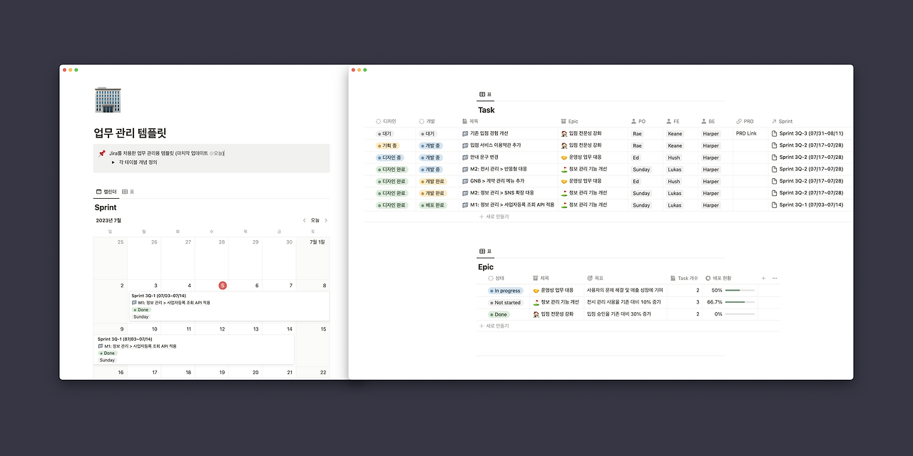
Task: Click handshake icon in 안내 문구 변경 row's Epic
Action: (564, 157)
